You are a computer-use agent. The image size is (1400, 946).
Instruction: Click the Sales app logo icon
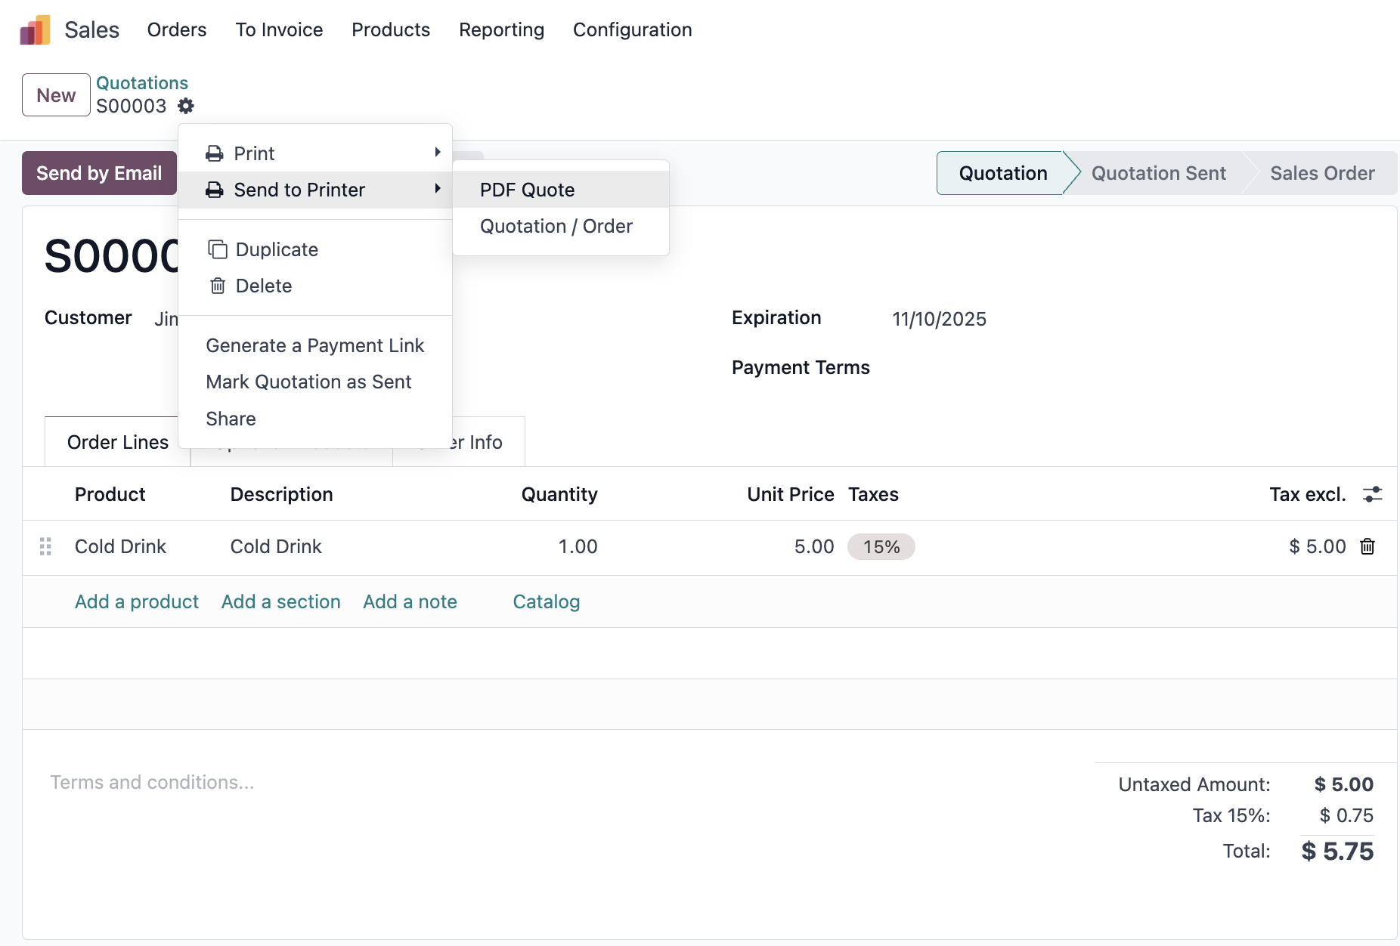[x=35, y=30]
